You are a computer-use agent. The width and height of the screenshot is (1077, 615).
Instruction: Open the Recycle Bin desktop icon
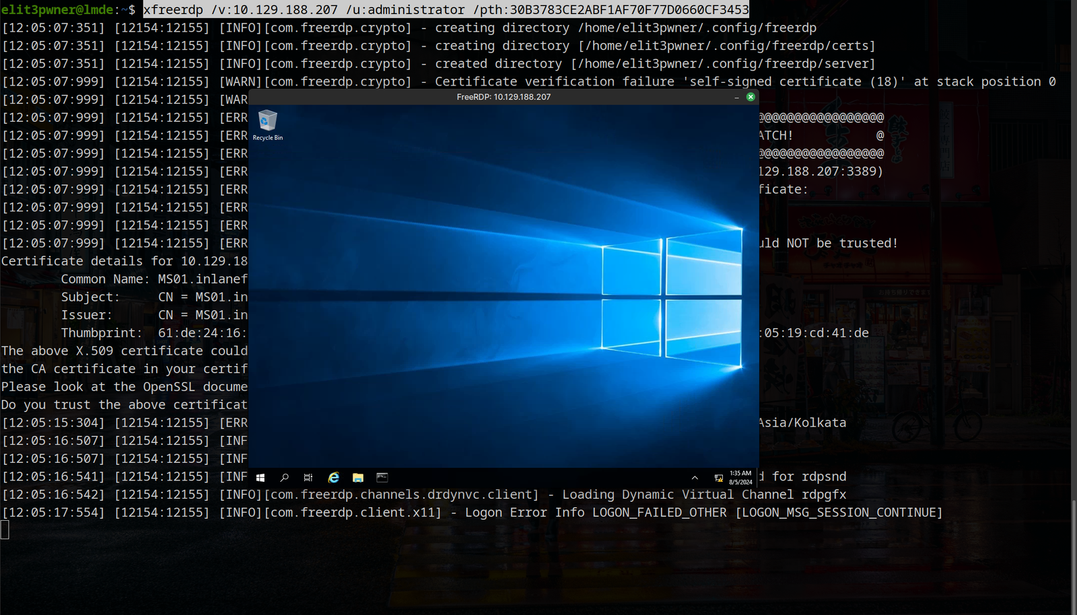click(x=268, y=125)
